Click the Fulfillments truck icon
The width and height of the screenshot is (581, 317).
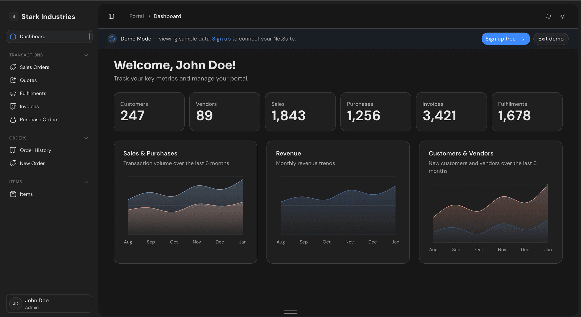tap(13, 93)
